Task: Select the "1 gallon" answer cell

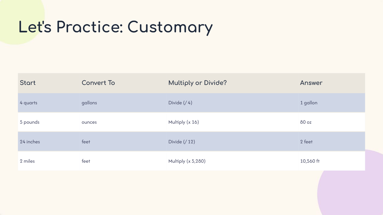Action: (x=309, y=103)
